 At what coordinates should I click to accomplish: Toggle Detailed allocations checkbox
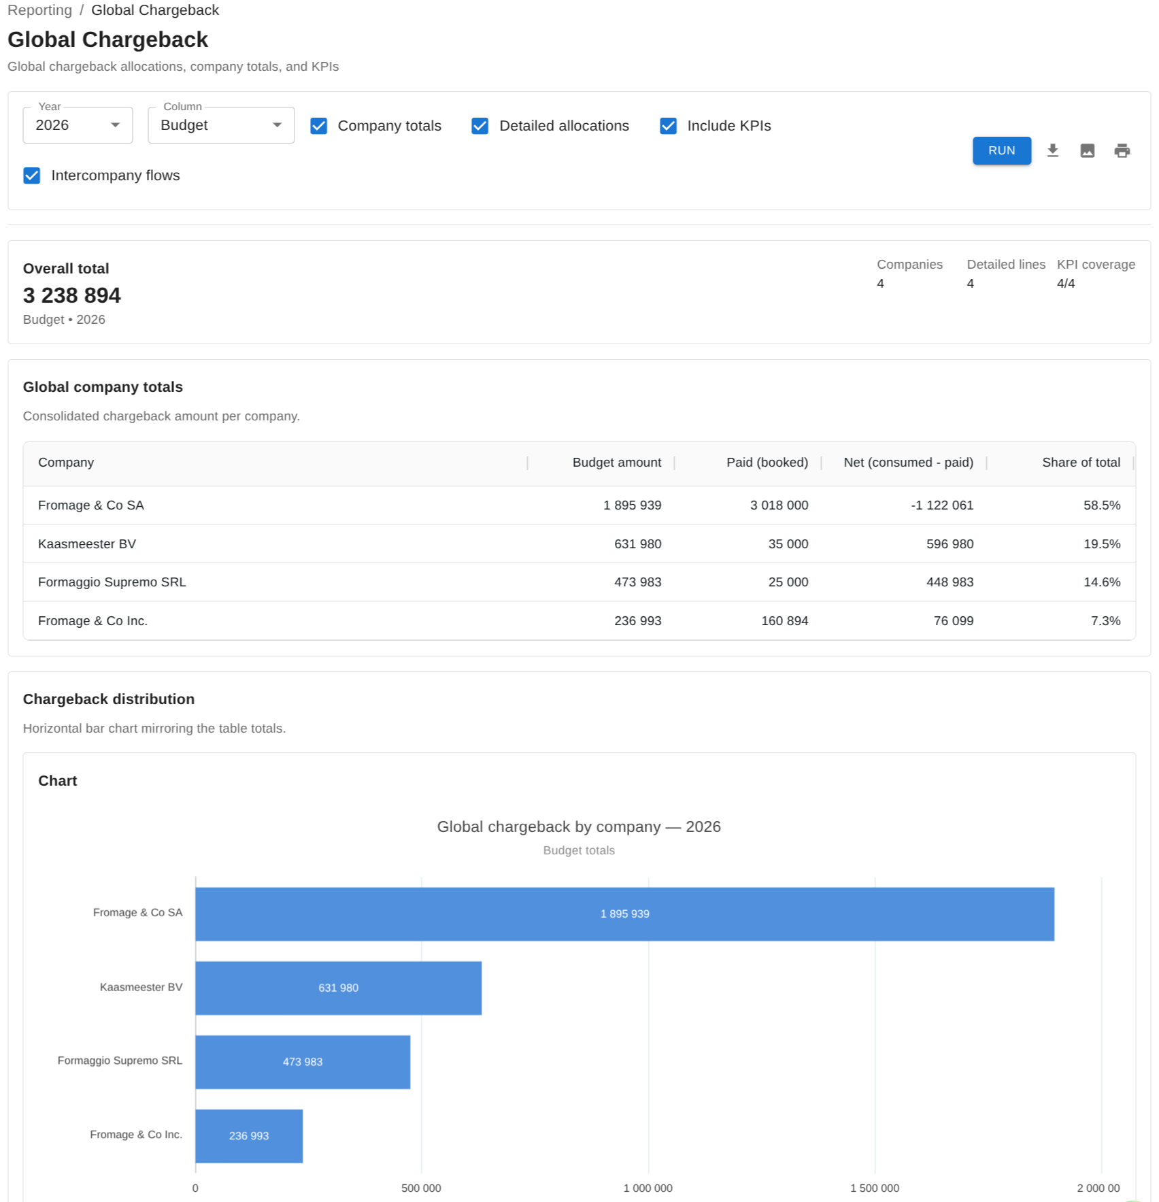[x=480, y=126]
